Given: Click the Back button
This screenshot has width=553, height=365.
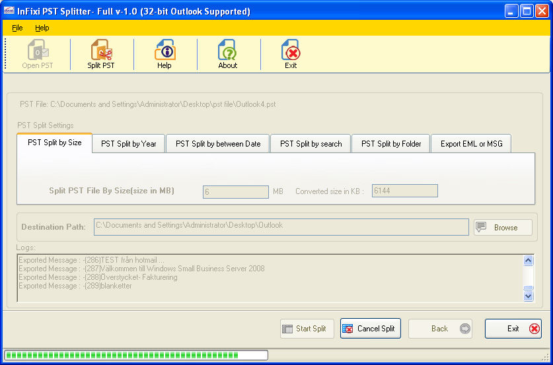Looking at the screenshot, I should pos(440,329).
